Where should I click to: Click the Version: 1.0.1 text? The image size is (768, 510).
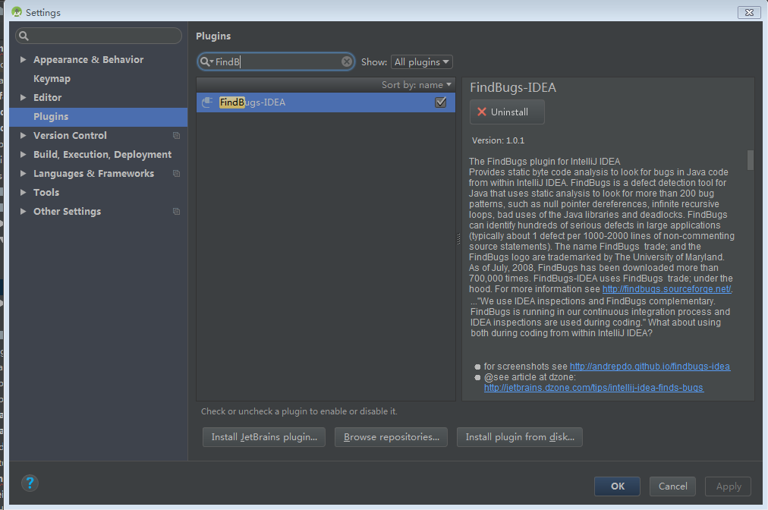(x=498, y=140)
